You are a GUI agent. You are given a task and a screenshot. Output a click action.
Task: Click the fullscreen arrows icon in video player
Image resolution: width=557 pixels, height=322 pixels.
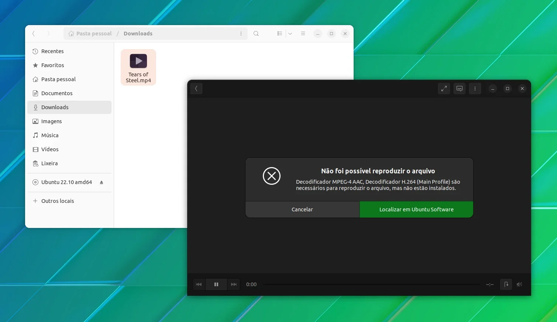pyautogui.click(x=444, y=89)
